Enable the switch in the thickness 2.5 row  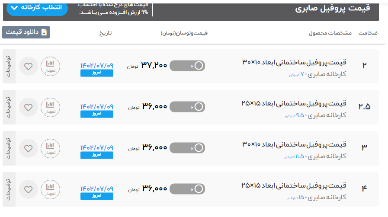tap(187, 107)
